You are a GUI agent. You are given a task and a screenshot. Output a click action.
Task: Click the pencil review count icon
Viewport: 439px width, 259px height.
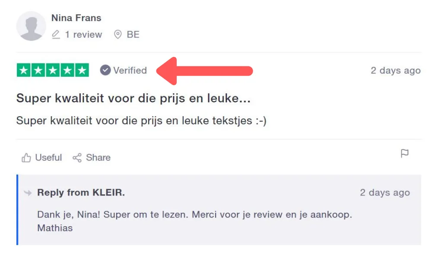point(56,35)
